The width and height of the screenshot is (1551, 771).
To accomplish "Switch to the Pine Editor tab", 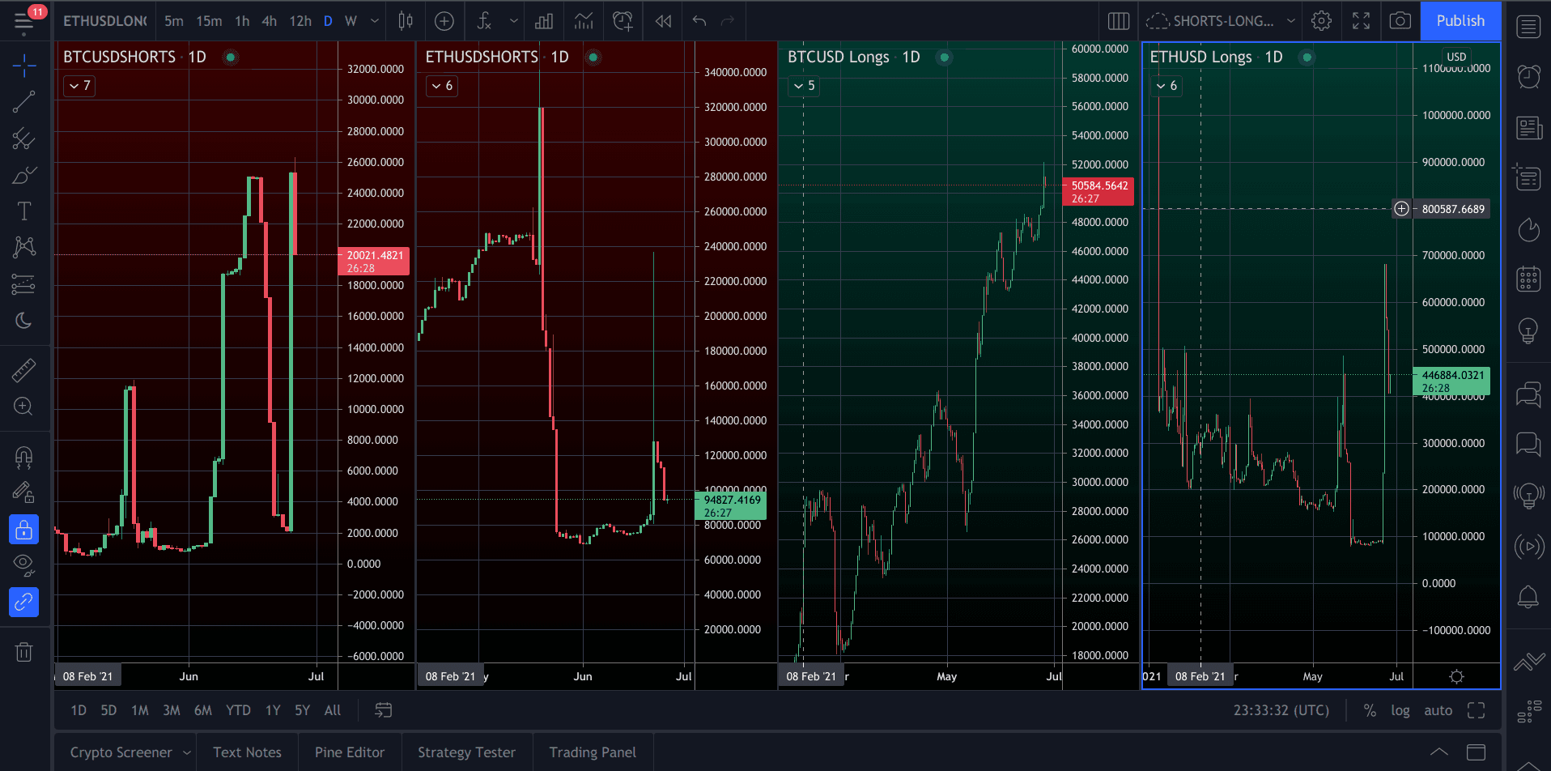I will coord(350,752).
